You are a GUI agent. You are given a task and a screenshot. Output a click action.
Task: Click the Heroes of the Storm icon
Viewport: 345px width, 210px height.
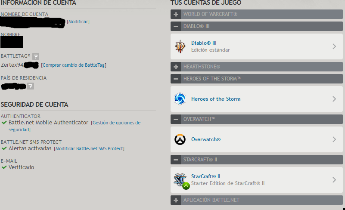(x=180, y=99)
